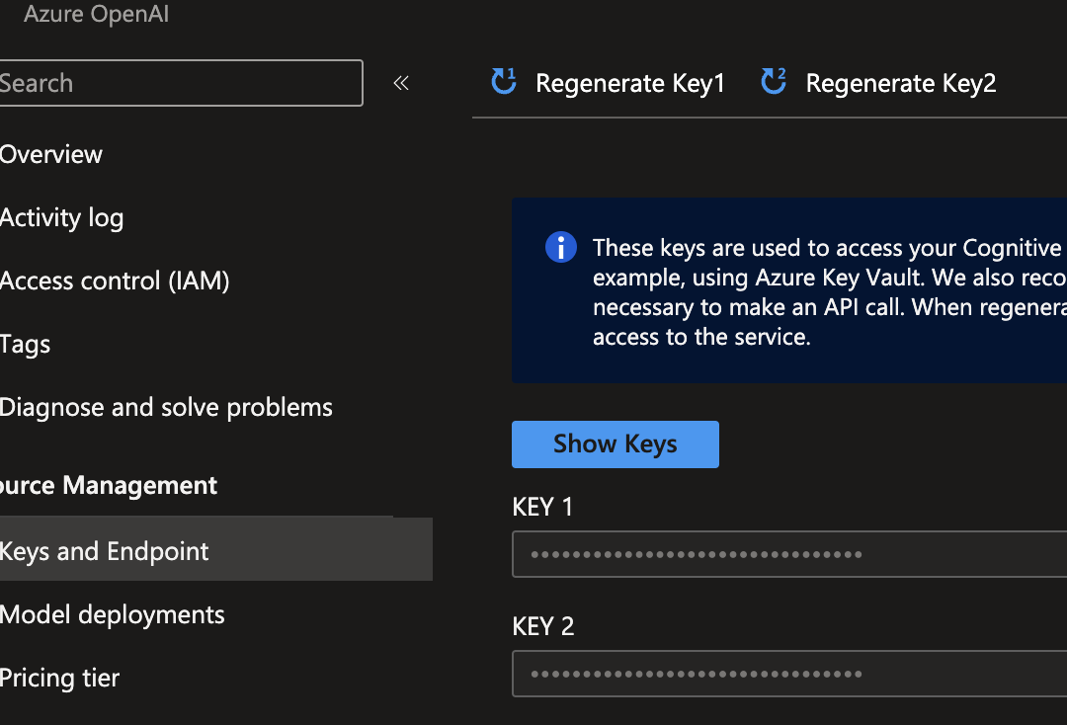Select Keys and Endpoint in sidebar
The height and width of the screenshot is (725, 1067).
point(215,551)
